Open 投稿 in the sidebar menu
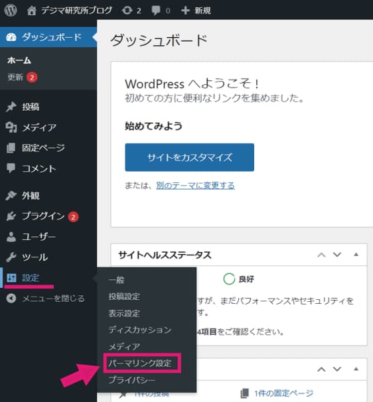The height and width of the screenshot is (402, 373). pyautogui.click(x=31, y=107)
